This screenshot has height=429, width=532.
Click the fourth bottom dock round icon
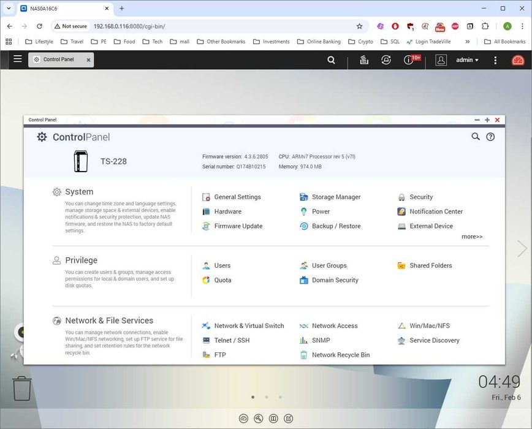point(289,419)
